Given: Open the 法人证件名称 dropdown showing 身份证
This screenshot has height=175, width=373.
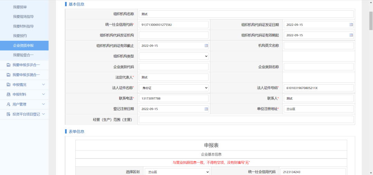Looking at the screenshot, I should [x=174, y=88].
